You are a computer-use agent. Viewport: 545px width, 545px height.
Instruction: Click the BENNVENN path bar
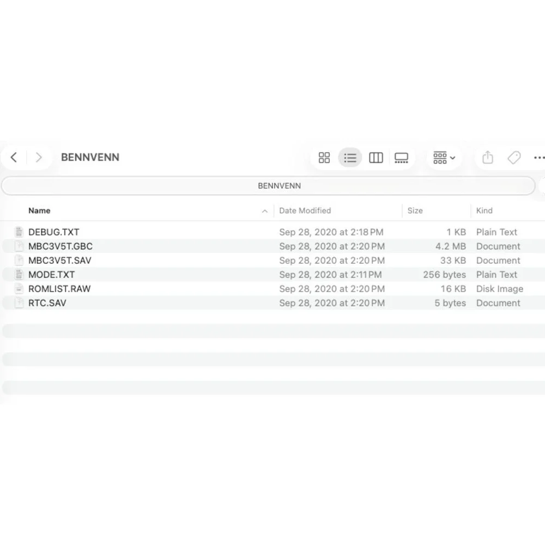(268, 186)
